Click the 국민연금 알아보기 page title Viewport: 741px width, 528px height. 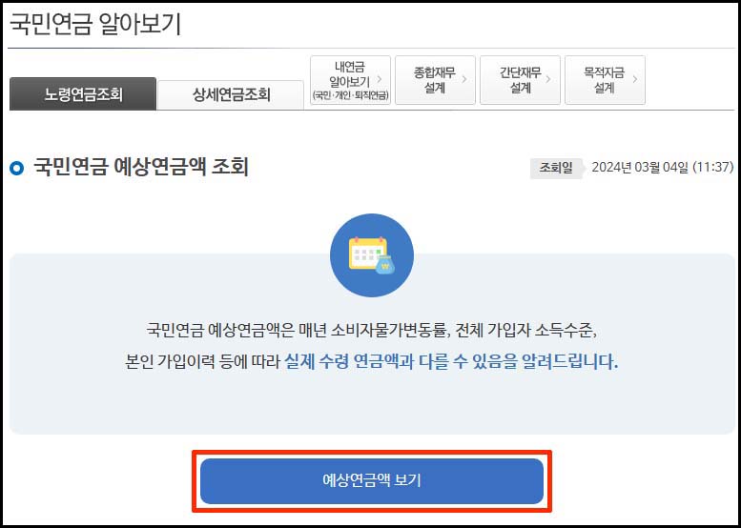tap(95, 25)
